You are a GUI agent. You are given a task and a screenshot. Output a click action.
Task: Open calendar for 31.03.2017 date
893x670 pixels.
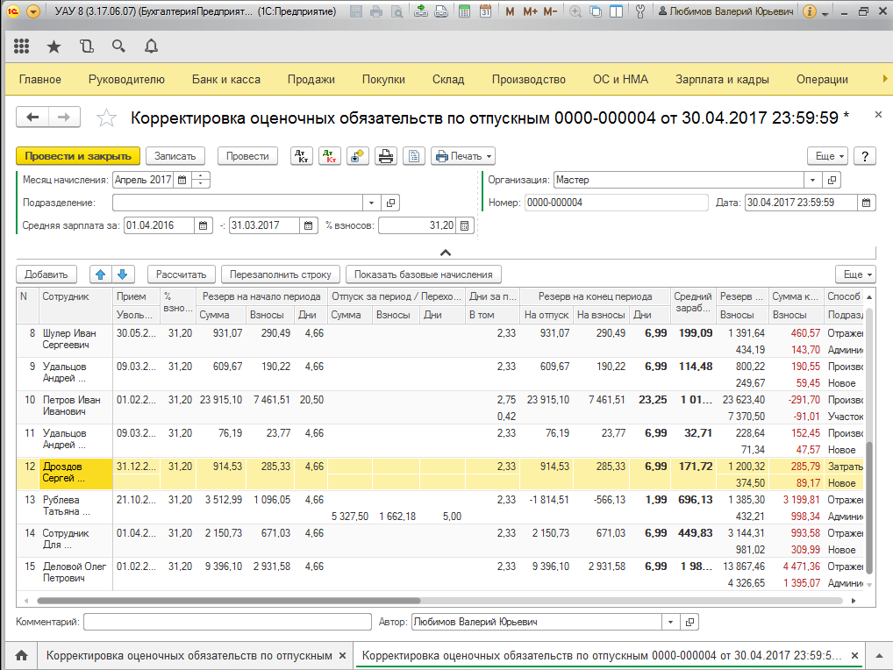(x=308, y=225)
